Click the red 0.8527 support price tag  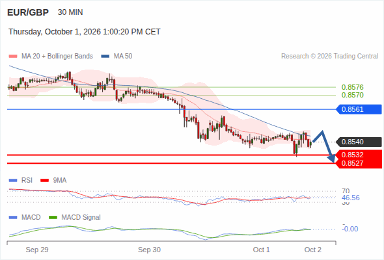pyautogui.click(x=359, y=163)
